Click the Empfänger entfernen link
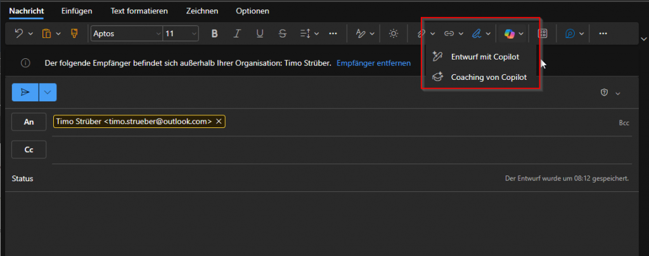The width and height of the screenshot is (649, 256). tap(373, 63)
